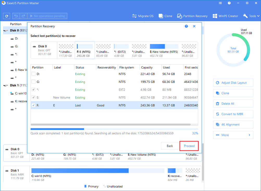
Task: Expand the Tools dropdown menu
Action: [x=251, y=16]
